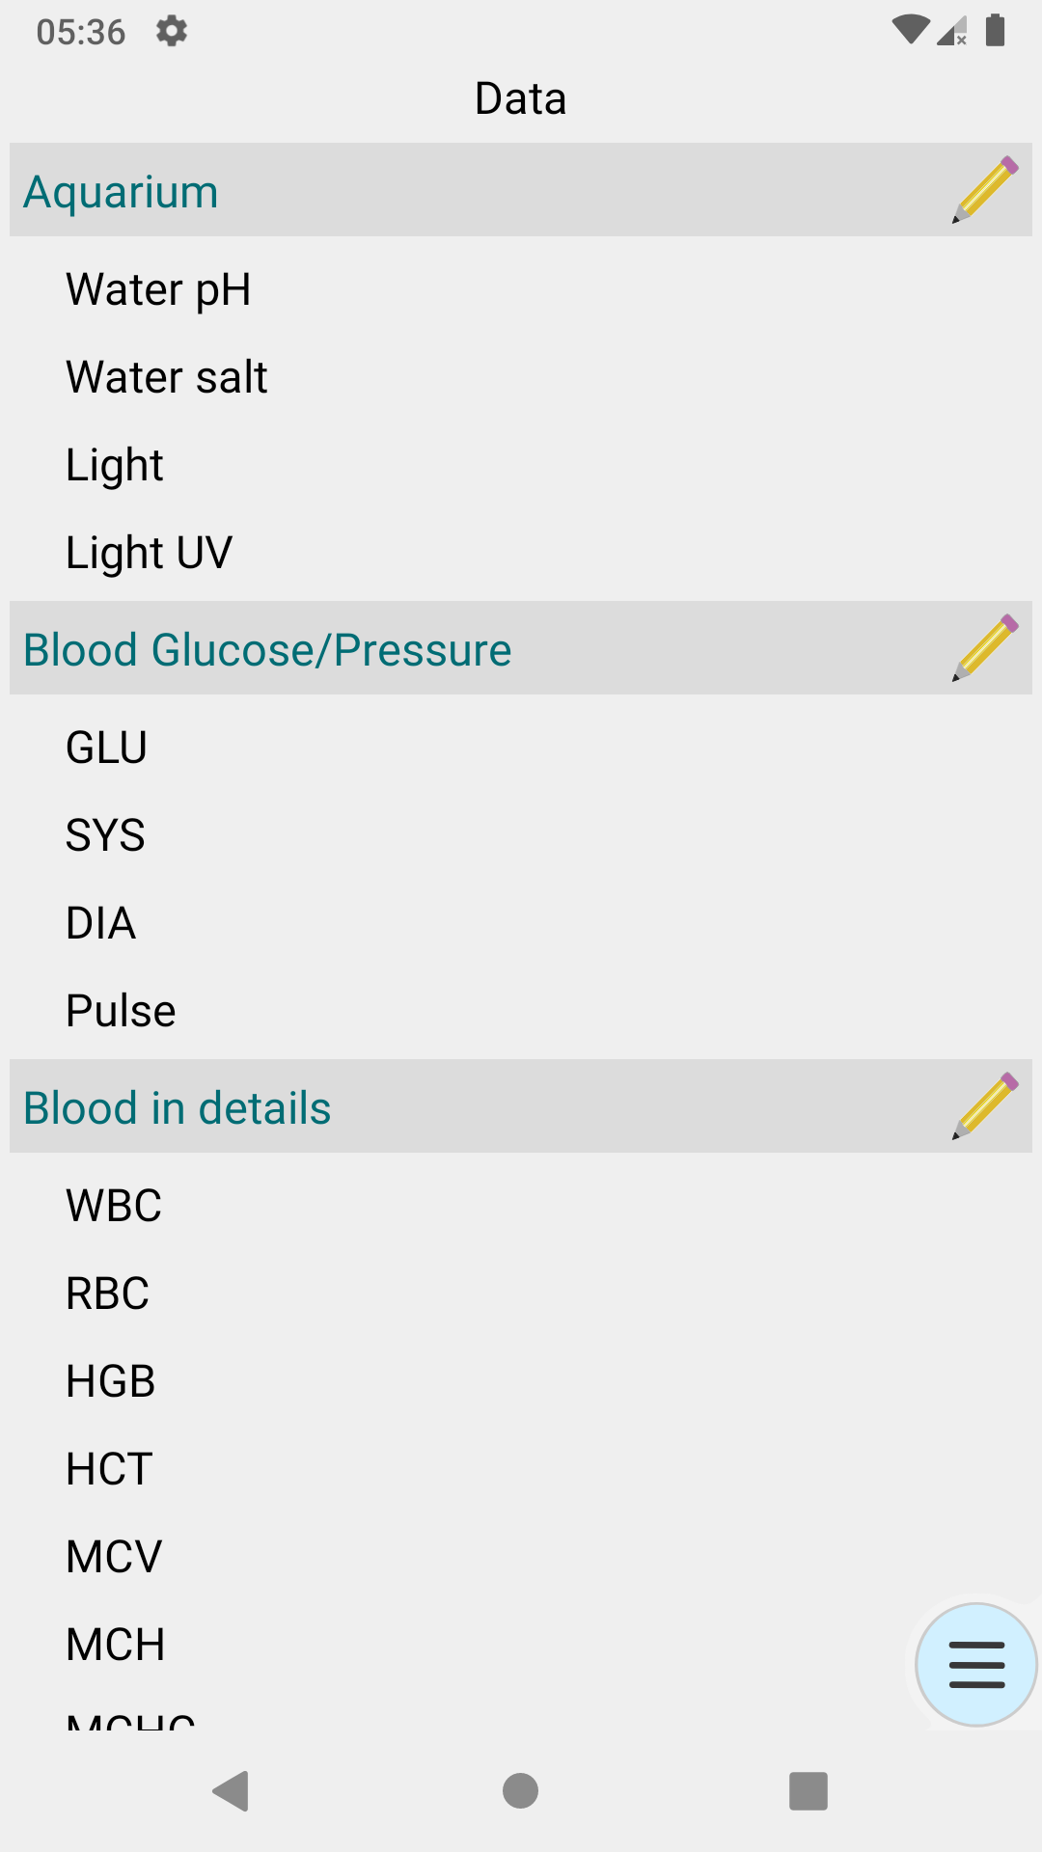Open the GLU measurement item
Viewport: 1042px width, 1852px height.
(x=106, y=748)
